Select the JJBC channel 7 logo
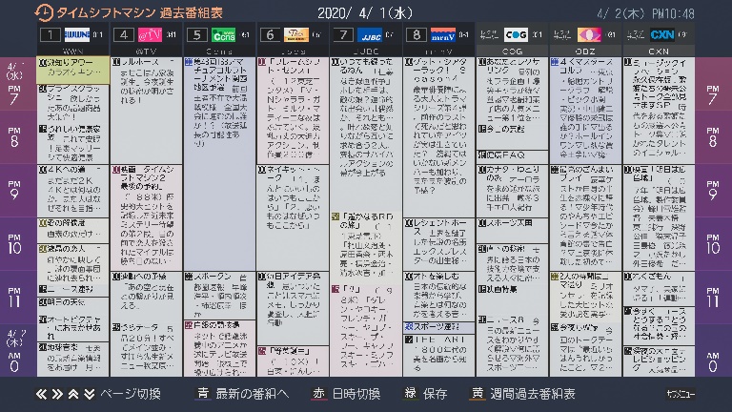Screen dimensions: 732x412 click(x=370, y=35)
